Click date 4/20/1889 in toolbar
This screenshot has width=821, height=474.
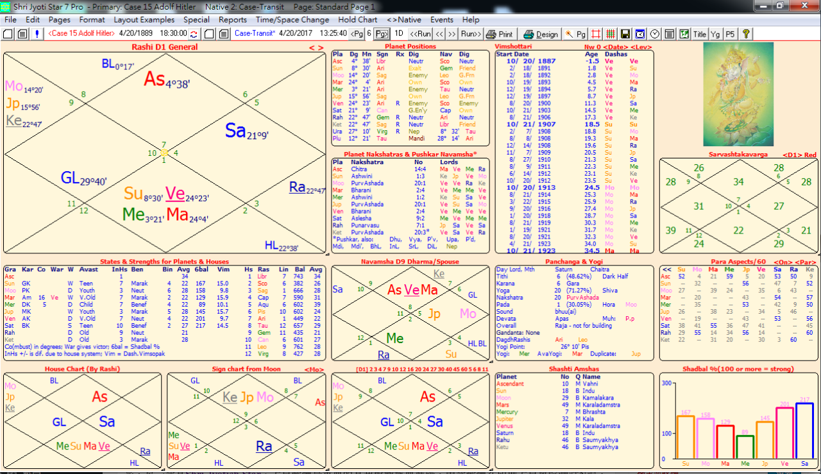(x=135, y=33)
